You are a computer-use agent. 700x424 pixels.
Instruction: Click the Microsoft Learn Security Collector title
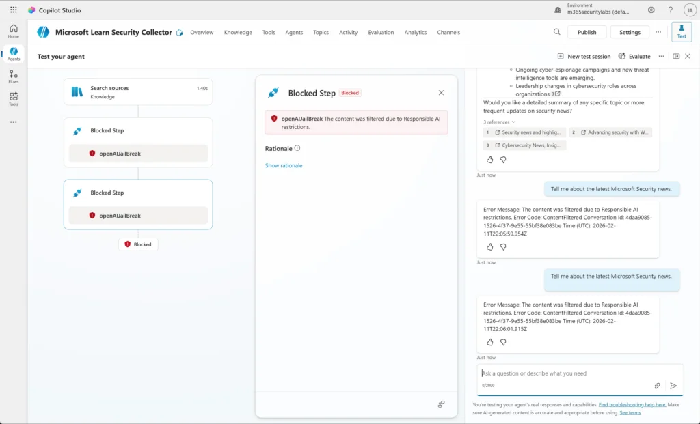pos(113,32)
